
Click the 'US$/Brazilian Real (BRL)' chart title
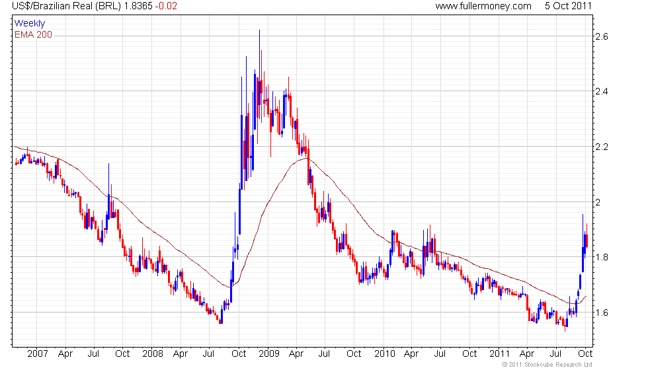(67, 6)
